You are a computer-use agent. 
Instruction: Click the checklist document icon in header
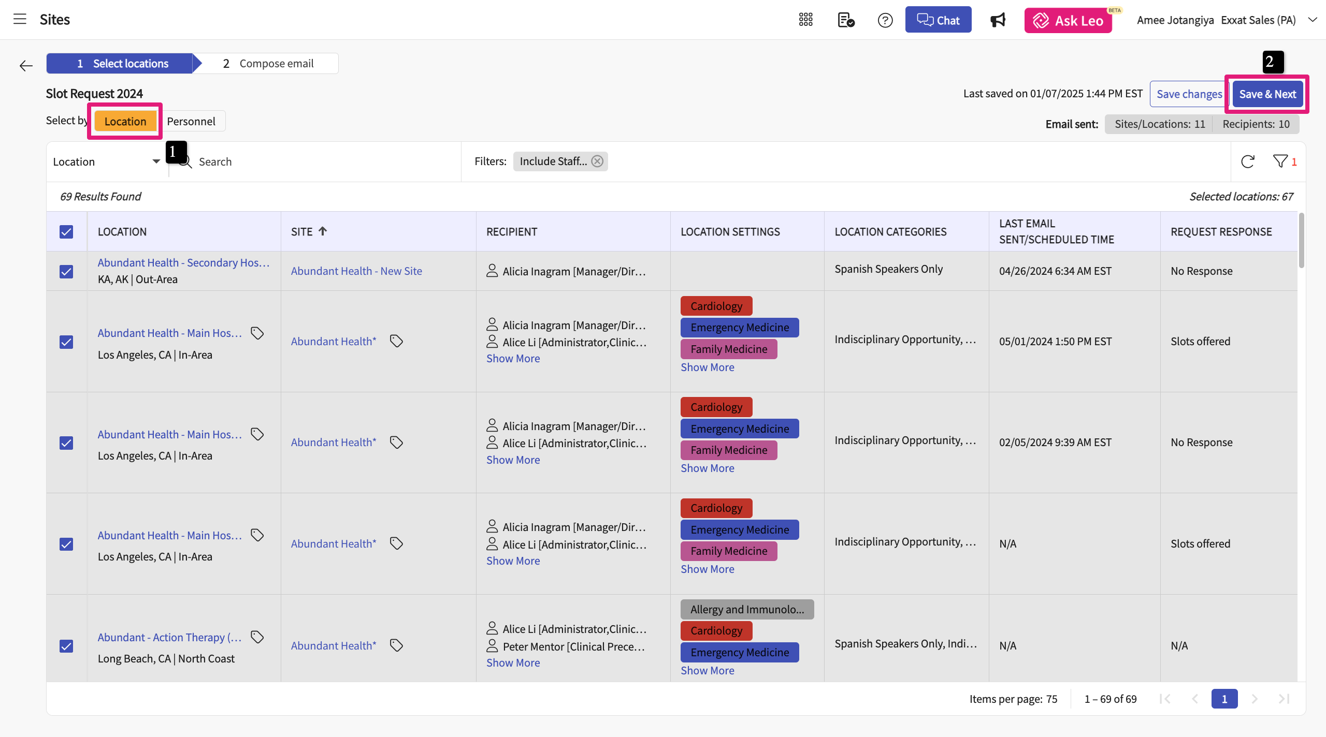click(845, 20)
